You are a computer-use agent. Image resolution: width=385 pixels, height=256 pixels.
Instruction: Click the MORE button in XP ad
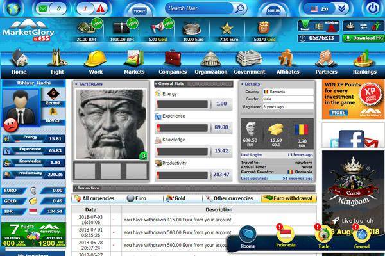[x=339, y=113]
